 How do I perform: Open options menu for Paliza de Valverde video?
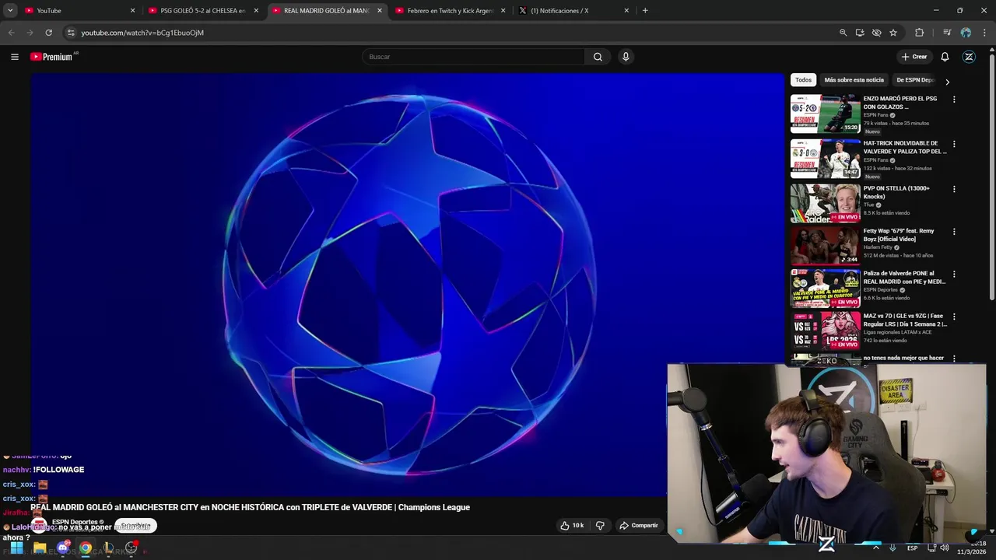tap(954, 275)
